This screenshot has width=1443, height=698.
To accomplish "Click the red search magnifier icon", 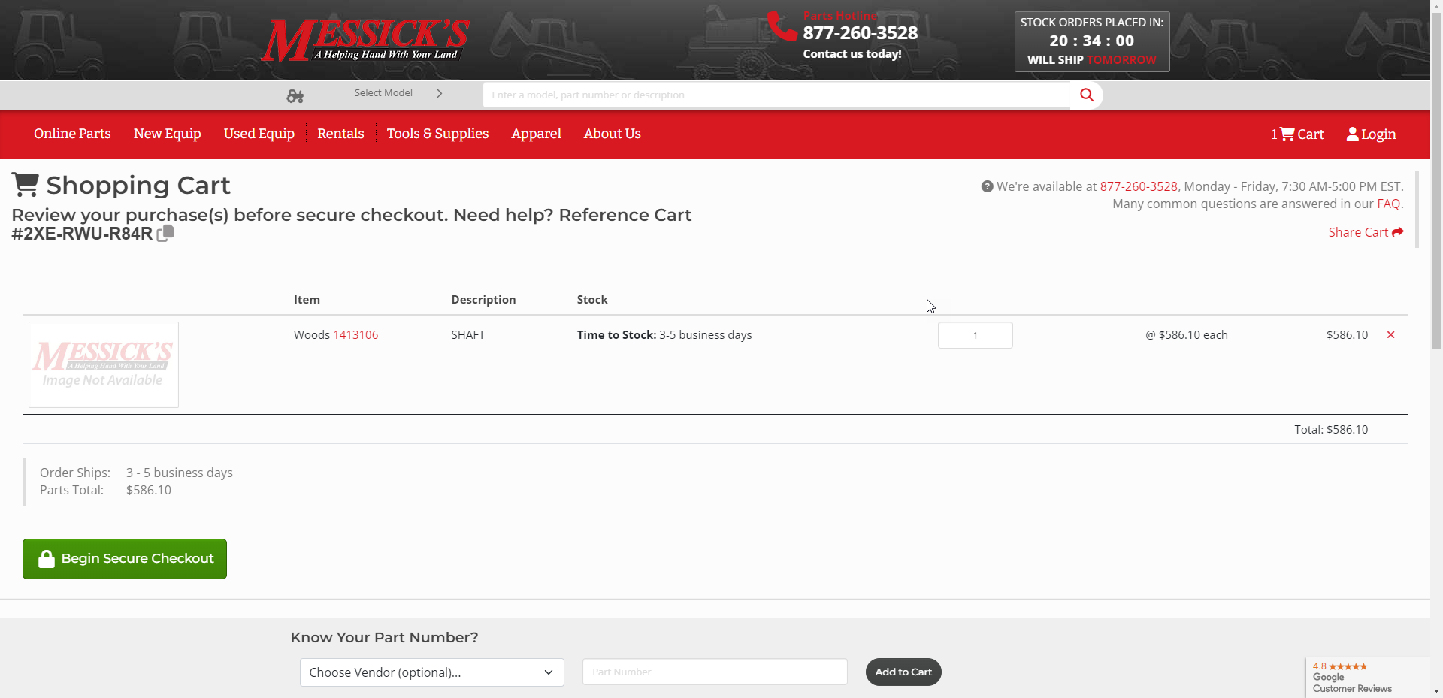I will tap(1087, 95).
